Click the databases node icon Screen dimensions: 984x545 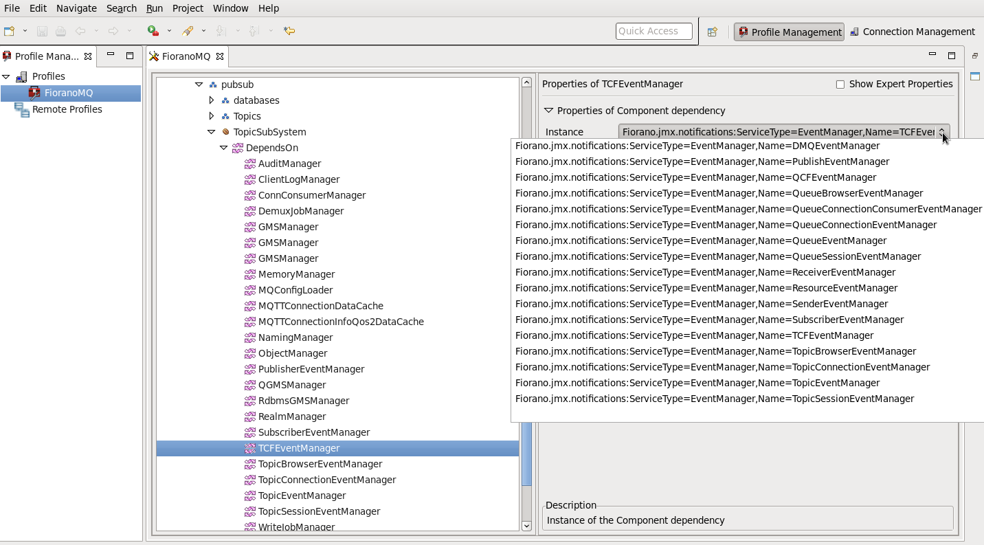pos(225,100)
